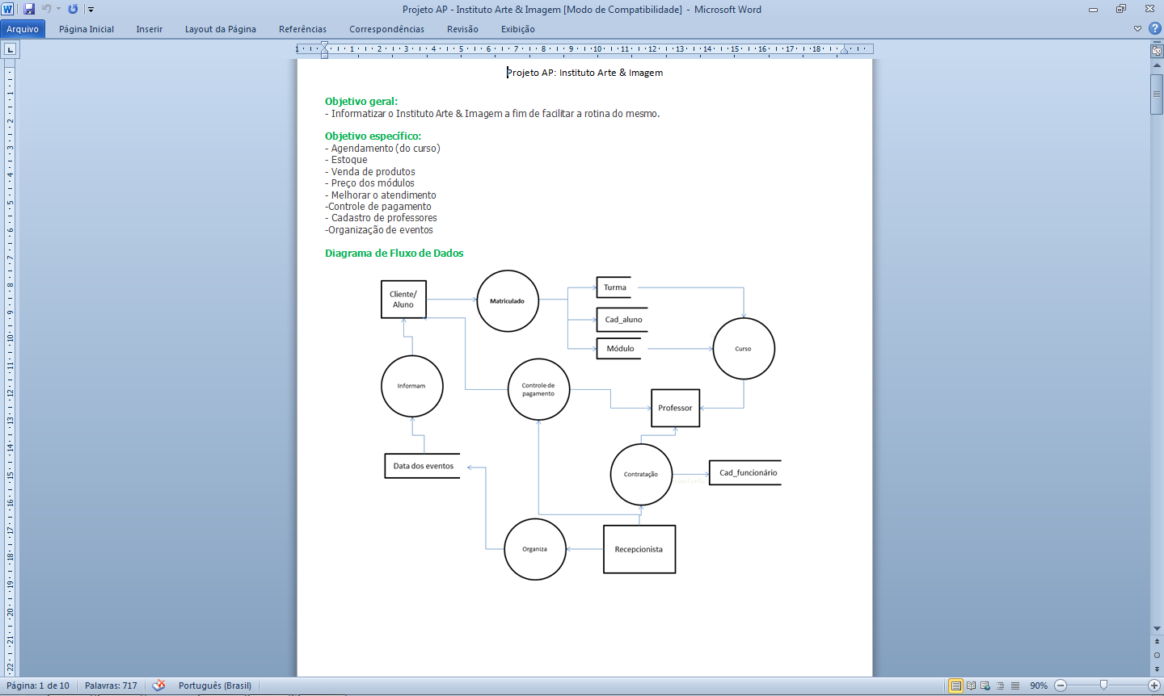Open the Referências tab
Viewport: 1164px width, 696px height.
(303, 29)
